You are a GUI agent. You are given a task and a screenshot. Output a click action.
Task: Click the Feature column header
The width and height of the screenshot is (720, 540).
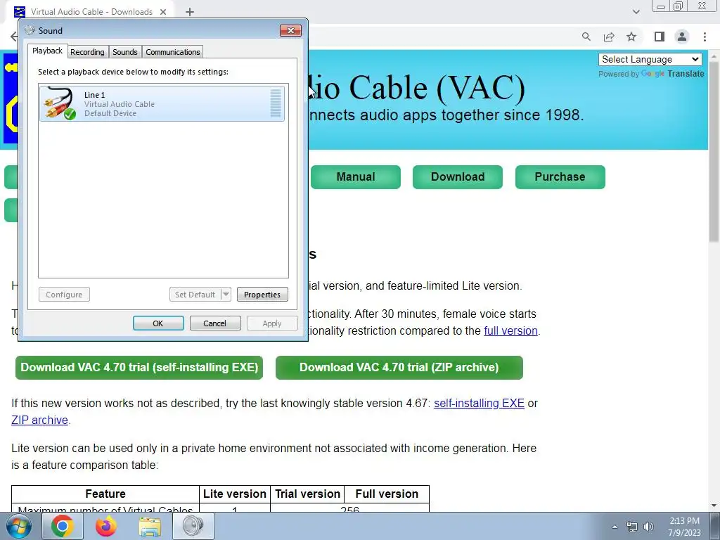pos(105,494)
